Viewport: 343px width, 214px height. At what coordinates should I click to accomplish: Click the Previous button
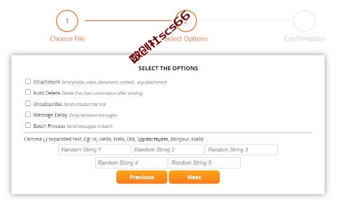pyautogui.click(x=141, y=177)
